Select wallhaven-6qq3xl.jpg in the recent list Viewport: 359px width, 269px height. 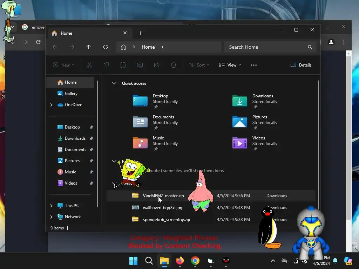point(211,207)
